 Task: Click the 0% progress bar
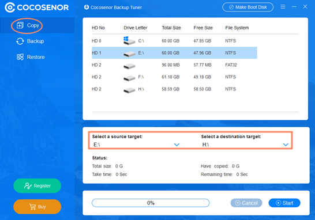coord(151,203)
